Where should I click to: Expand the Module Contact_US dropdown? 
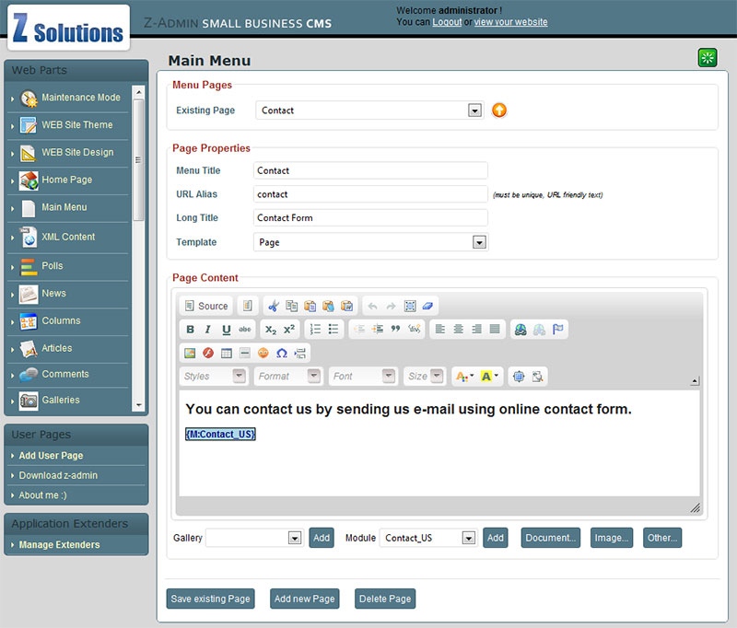pyautogui.click(x=469, y=538)
